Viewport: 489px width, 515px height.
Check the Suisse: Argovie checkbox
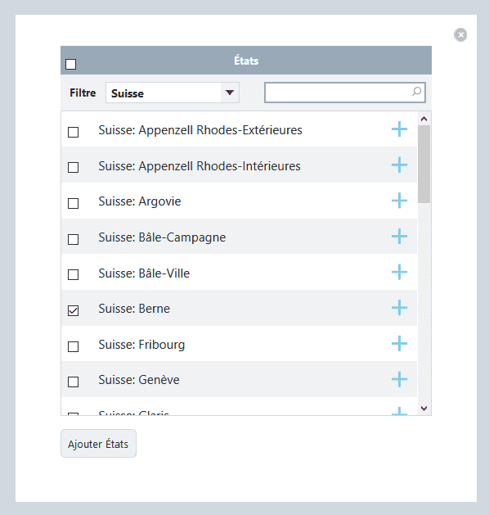pyautogui.click(x=73, y=203)
